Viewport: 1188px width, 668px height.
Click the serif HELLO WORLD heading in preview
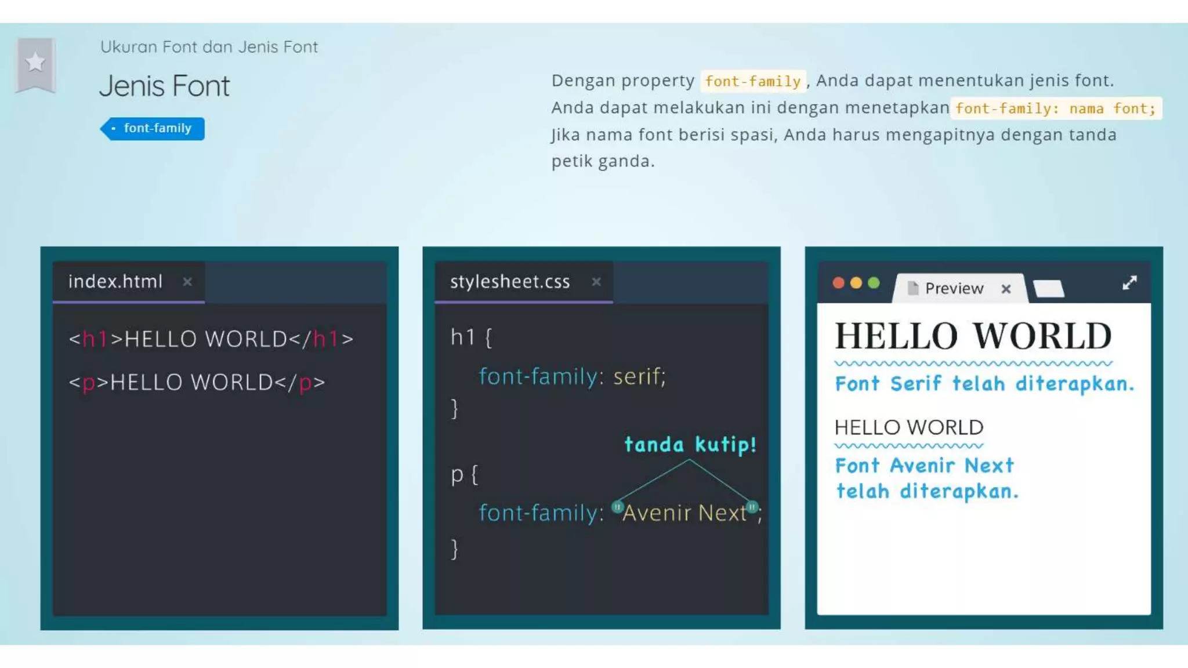click(x=973, y=336)
